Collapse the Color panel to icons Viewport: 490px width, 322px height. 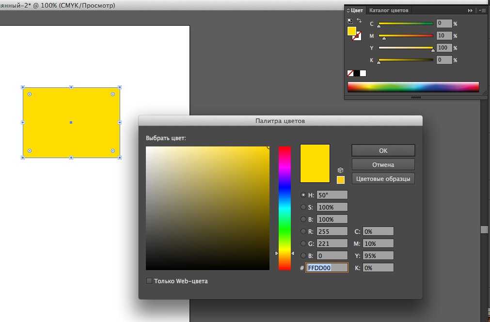tap(470, 10)
